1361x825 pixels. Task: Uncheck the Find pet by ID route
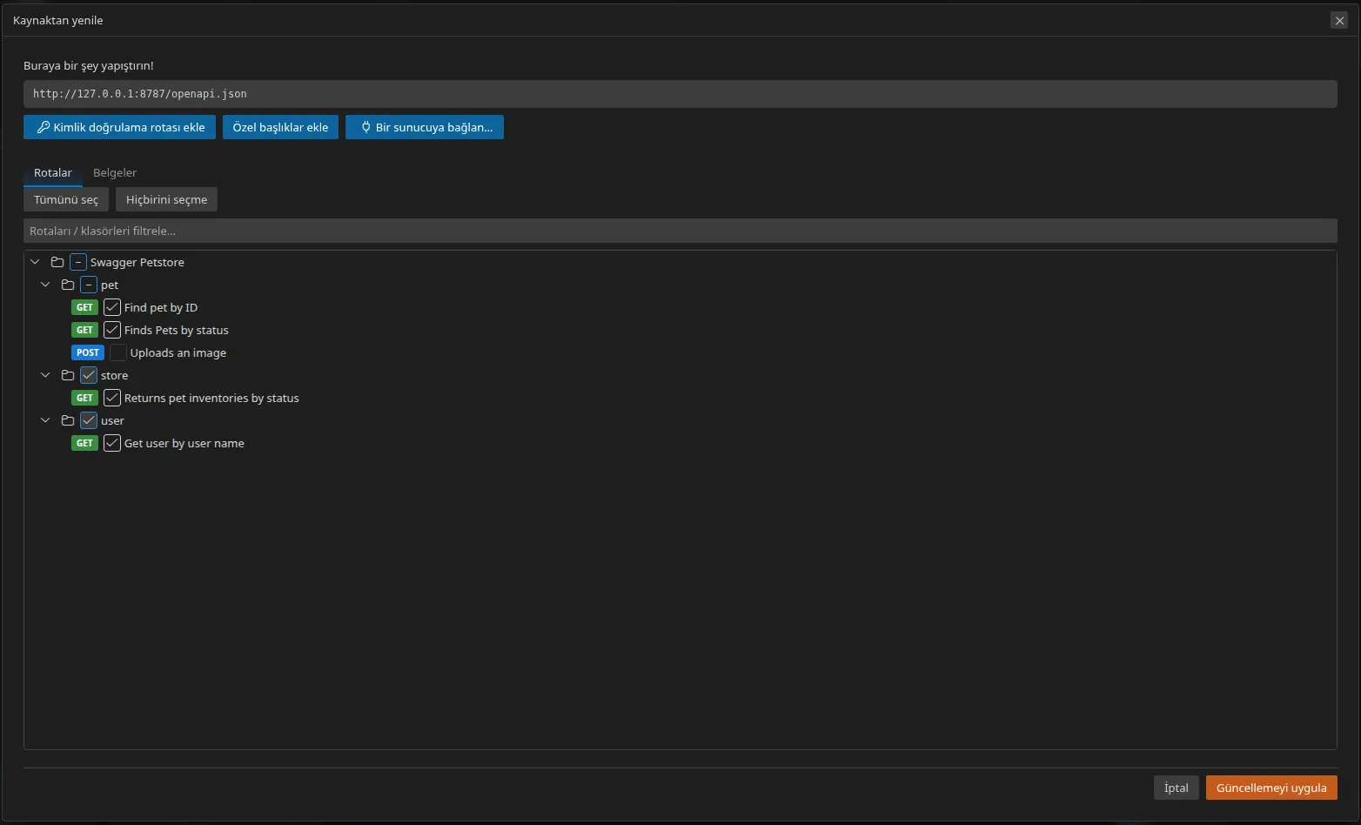[x=112, y=307]
